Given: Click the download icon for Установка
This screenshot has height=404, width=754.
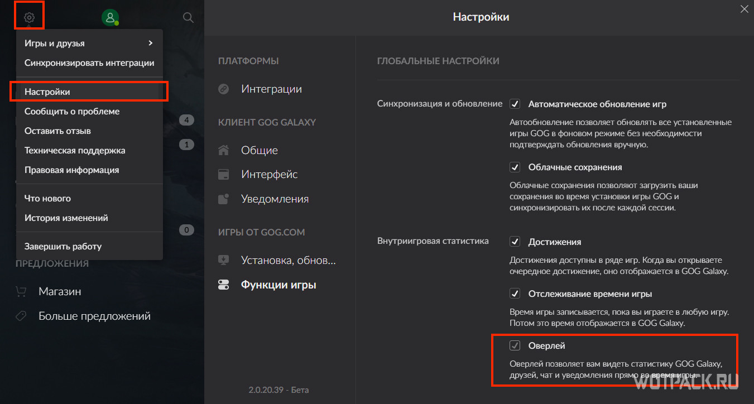Looking at the screenshot, I should (223, 260).
